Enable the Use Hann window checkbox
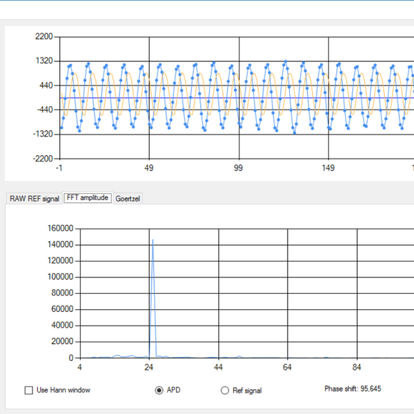 click(29, 390)
